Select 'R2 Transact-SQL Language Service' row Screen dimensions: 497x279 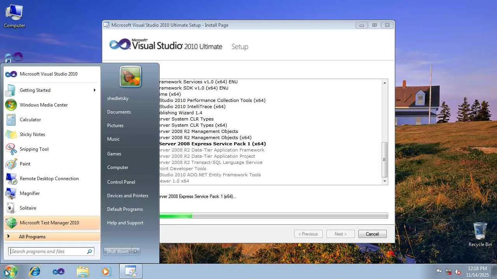click(211, 162)
